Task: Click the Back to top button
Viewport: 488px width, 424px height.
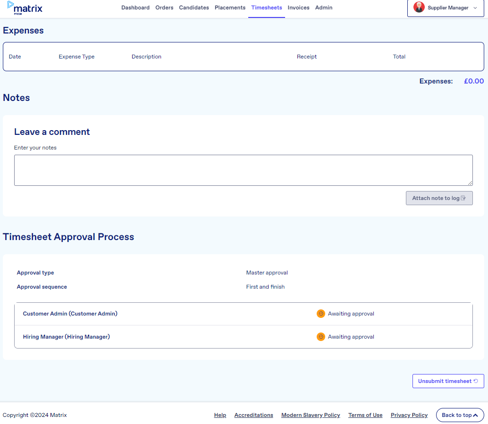Action: tap(460, 415)
